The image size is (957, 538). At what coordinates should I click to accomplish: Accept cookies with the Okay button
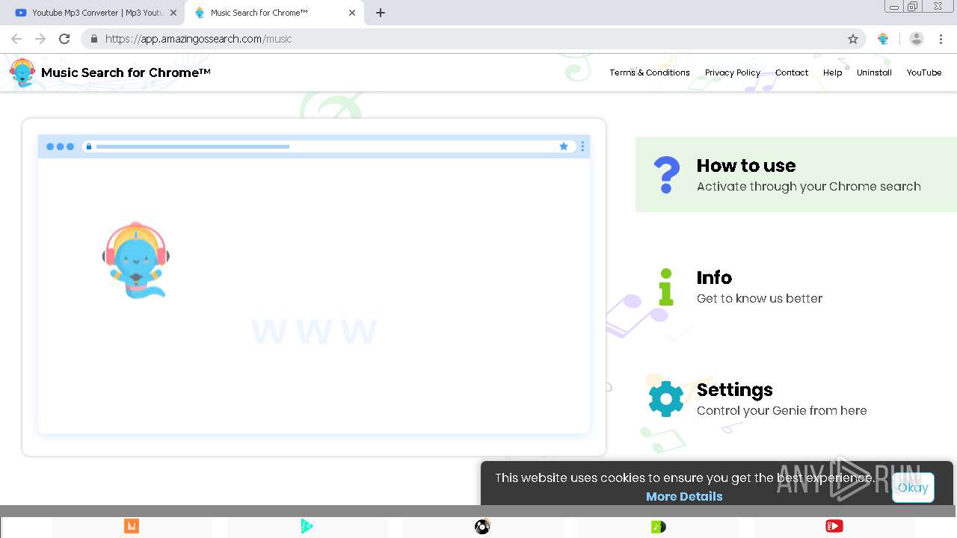913,487
